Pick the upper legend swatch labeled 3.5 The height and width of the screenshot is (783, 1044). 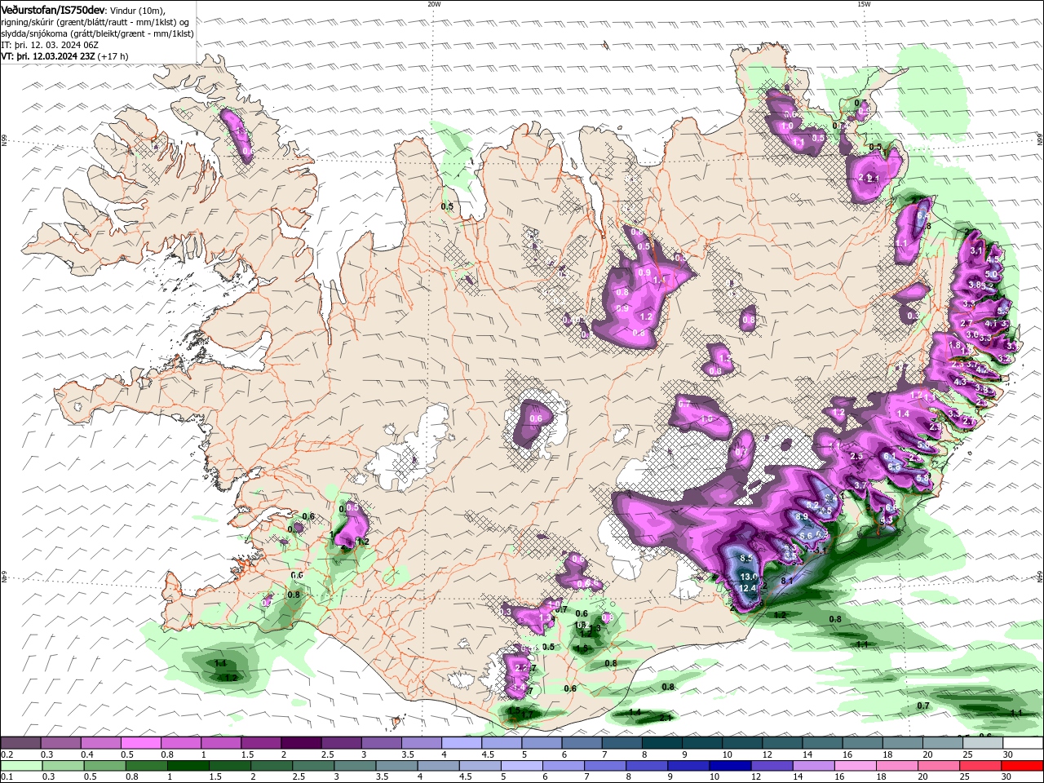click(x=422, y=742)
